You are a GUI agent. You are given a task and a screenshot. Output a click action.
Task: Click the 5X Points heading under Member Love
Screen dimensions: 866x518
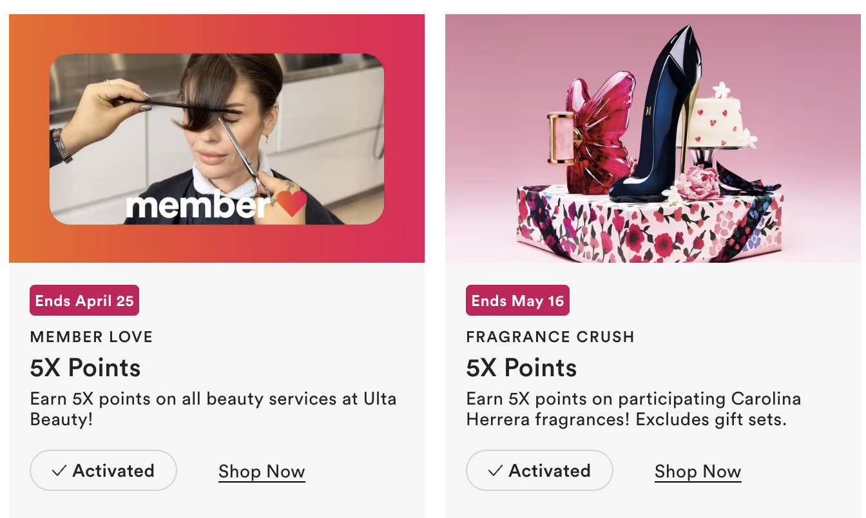[x=85, y=368]
